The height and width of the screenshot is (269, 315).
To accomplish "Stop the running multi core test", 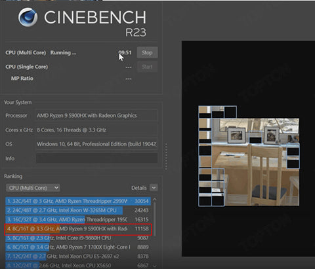I will [x=147, y=52].
